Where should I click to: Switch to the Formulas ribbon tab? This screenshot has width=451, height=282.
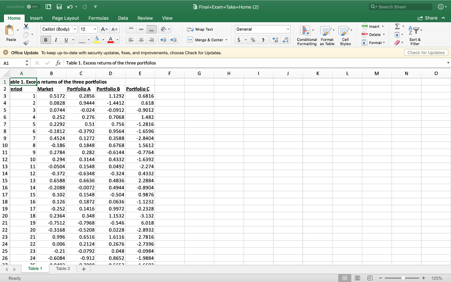tap(99, 18)
